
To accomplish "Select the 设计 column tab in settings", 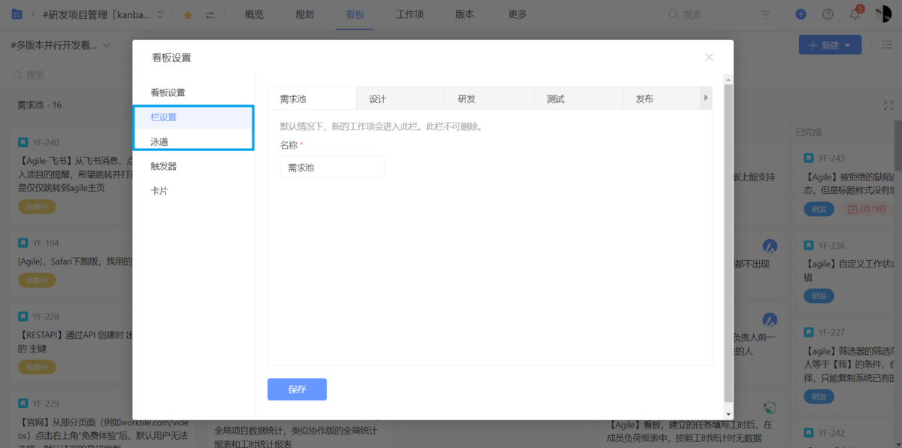I will click(377, 98).
